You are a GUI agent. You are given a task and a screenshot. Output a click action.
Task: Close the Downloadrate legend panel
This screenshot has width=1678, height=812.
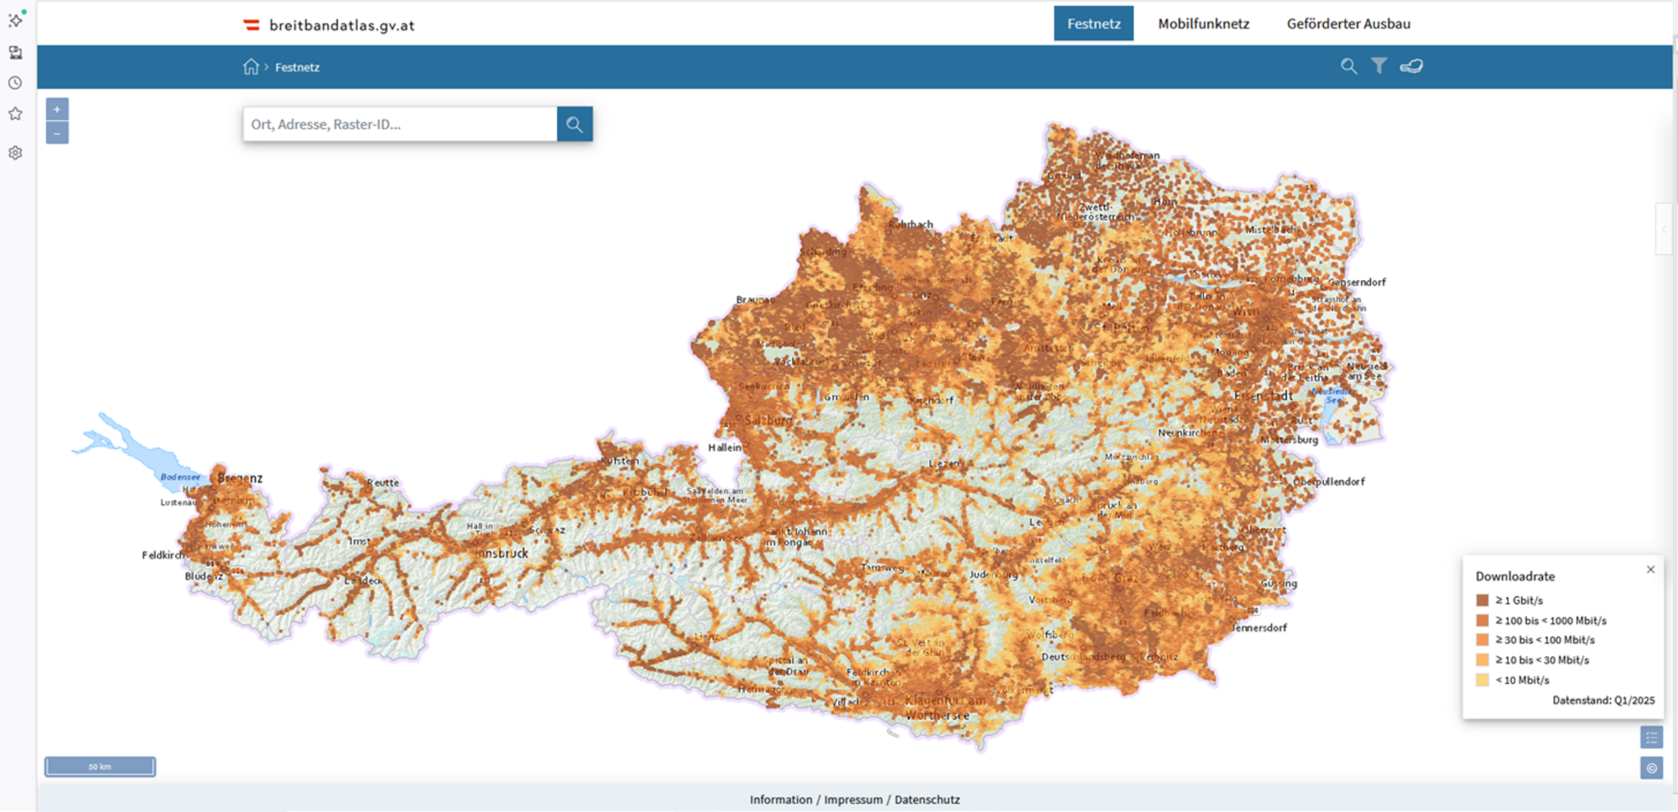click(x=1650, y=570)
